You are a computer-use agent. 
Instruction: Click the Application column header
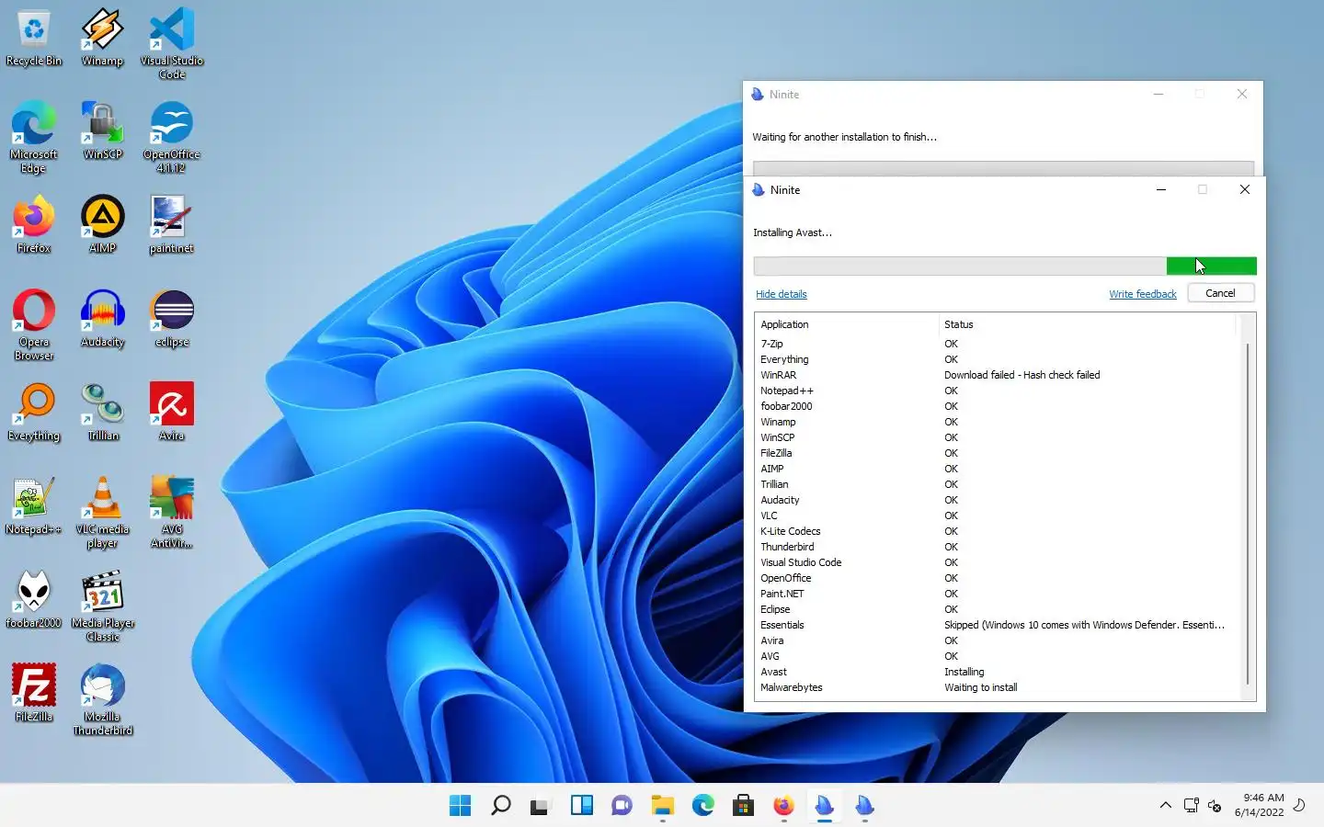pyautogui.click(x=847, y=324)
